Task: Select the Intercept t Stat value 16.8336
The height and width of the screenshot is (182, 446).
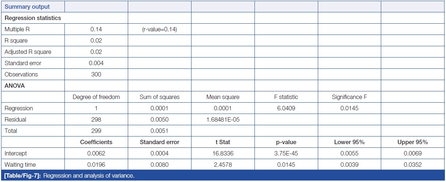Action: [x=223, y=154]
